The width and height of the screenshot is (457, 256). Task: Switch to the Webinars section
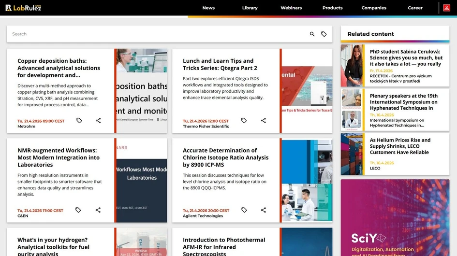[291, 8]
